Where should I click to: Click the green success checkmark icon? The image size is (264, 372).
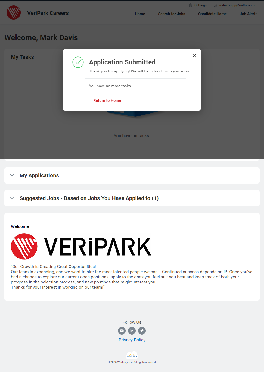point(78,62)
